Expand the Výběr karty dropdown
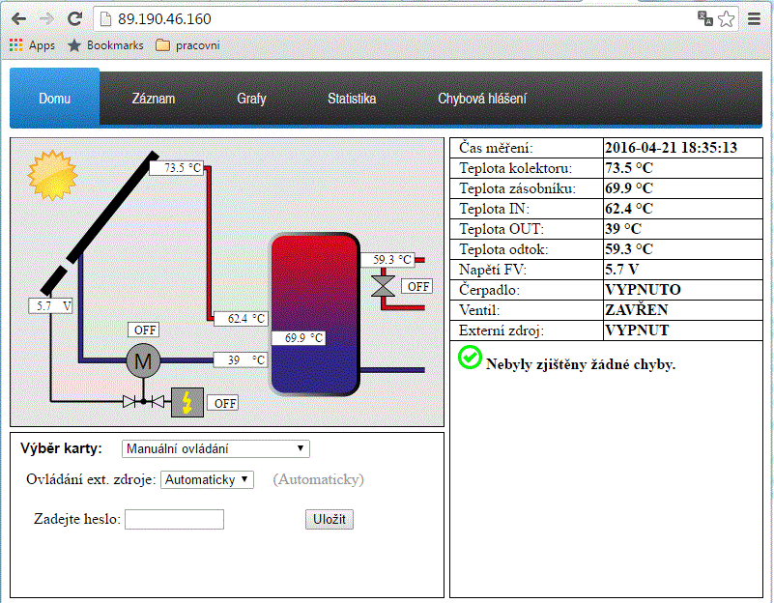Screen dimensions: 774x603 coord(215,449)
